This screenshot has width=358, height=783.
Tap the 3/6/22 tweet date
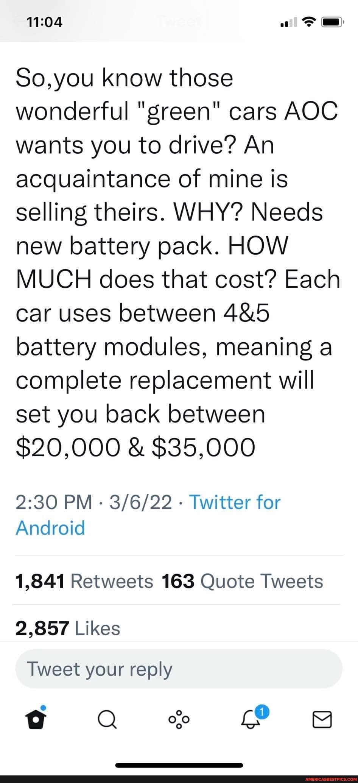tap(140, 502)
